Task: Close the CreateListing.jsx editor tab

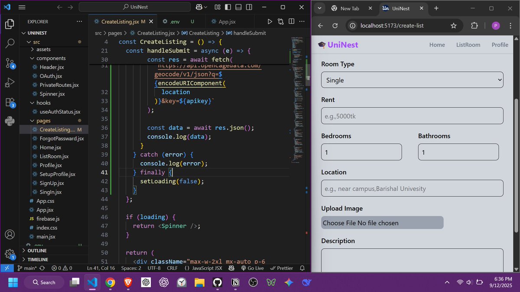Action: pyautogui.click(x=151, y=22)
